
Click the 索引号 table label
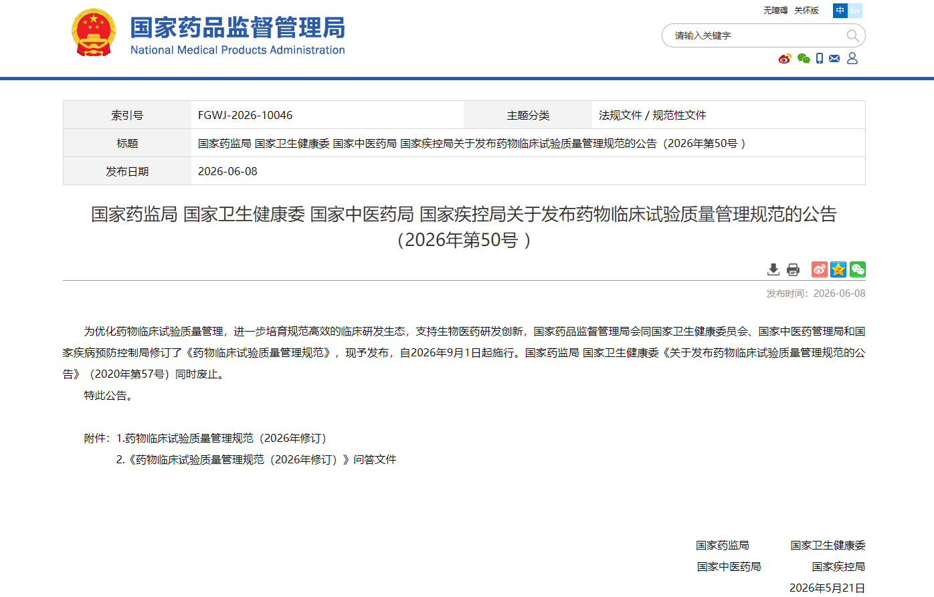127,116
